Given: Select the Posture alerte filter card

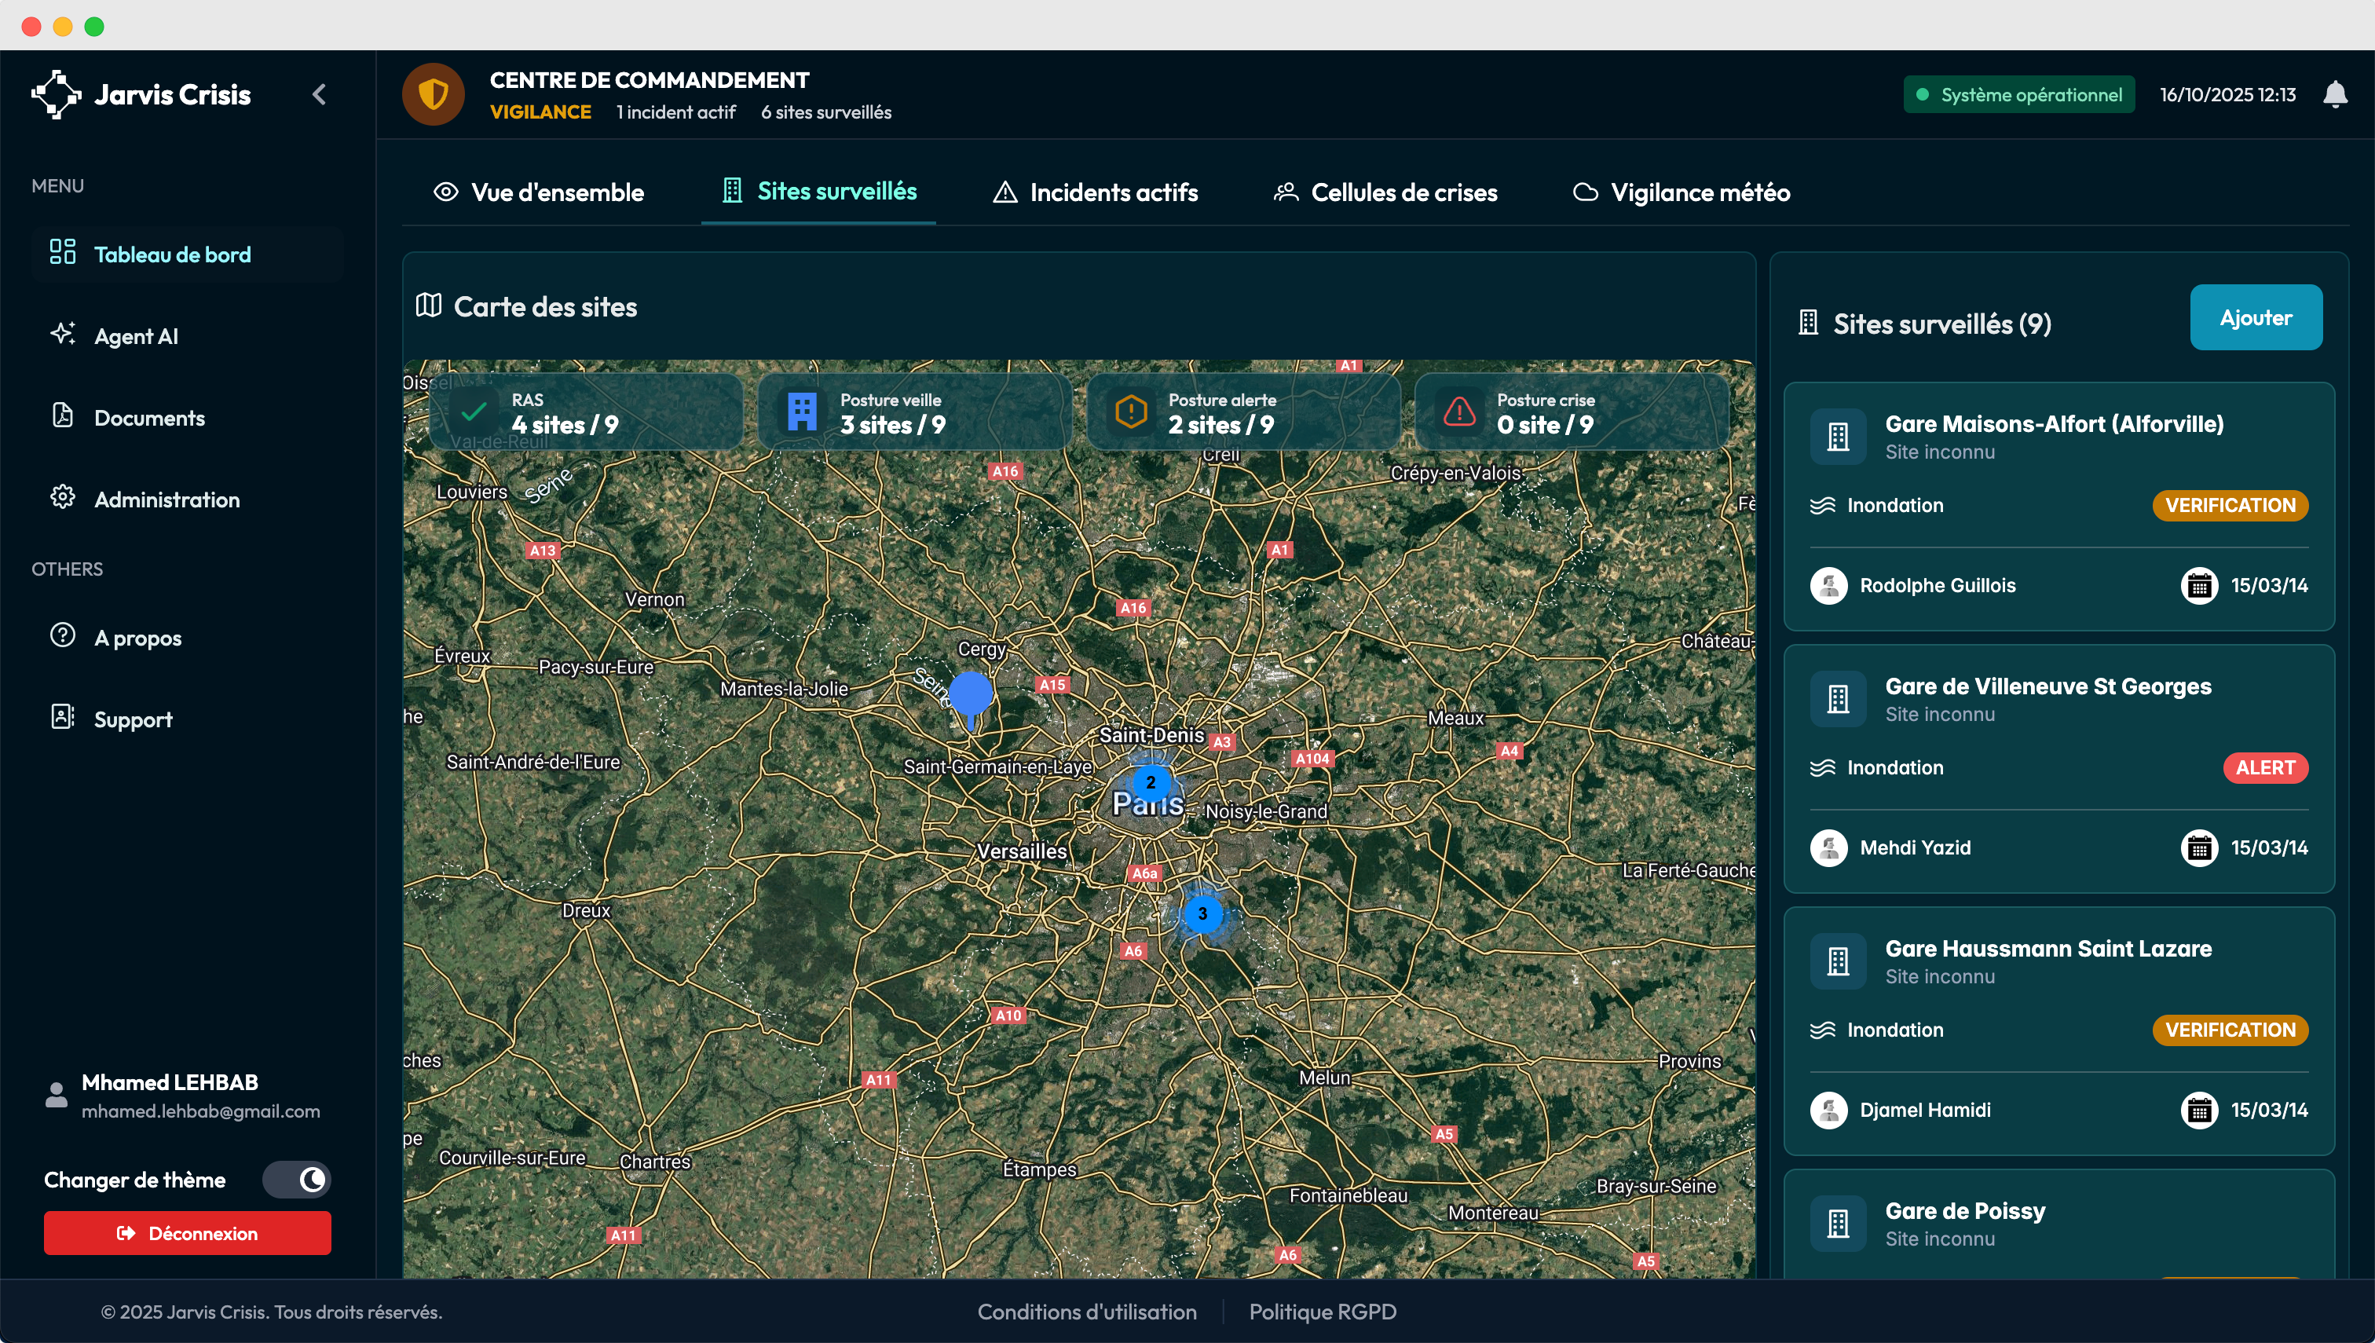Looking at the screenshot, I should [x=1242, y=412].
